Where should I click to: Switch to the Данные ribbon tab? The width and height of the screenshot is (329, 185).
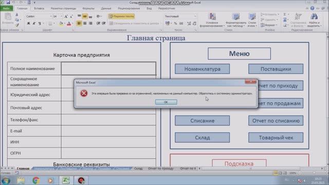click(106, 8)
